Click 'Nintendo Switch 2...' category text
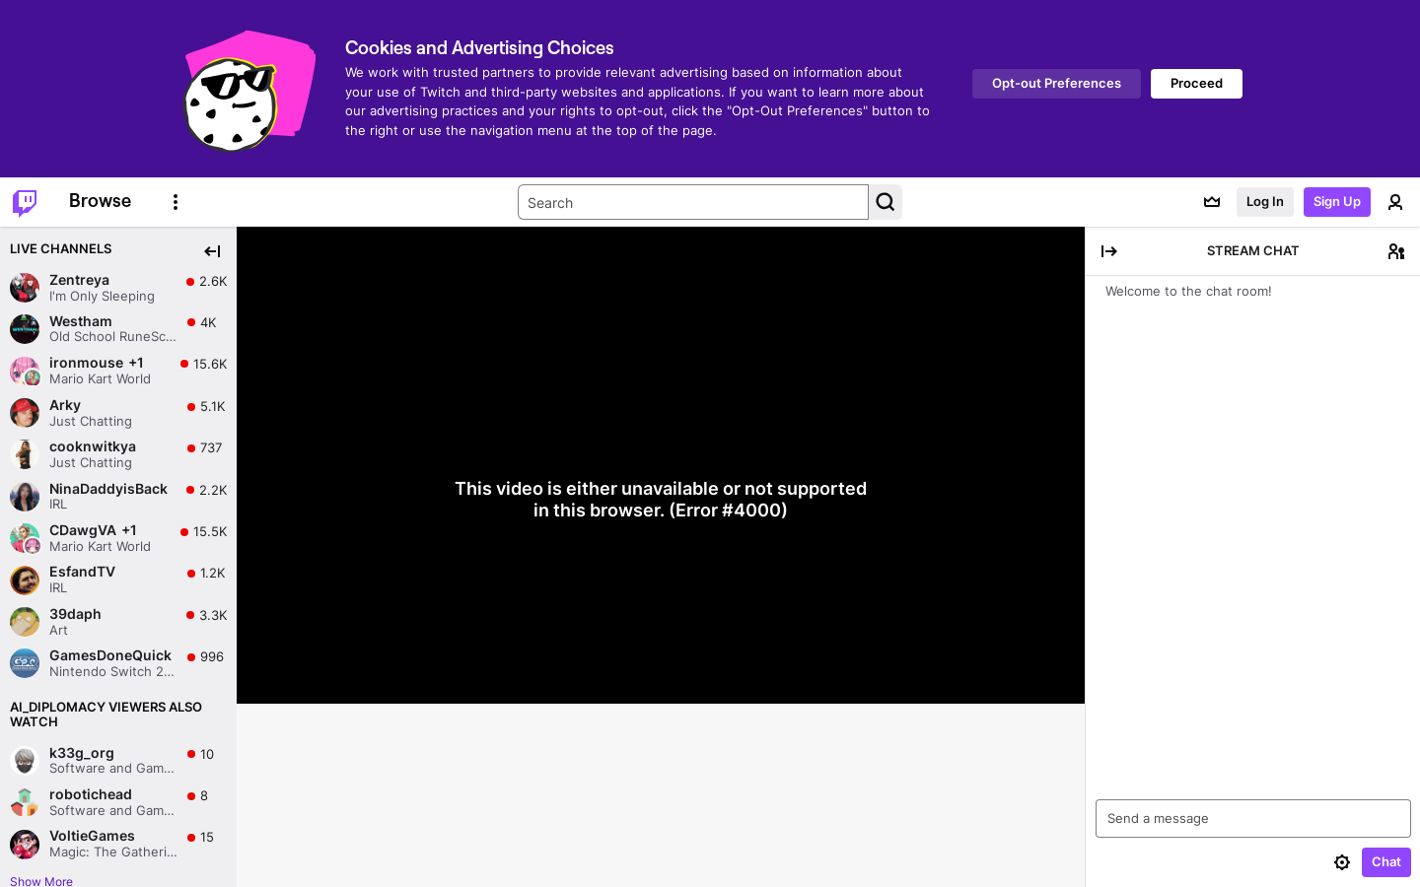The image size is (1420, 887). [111, 671]
